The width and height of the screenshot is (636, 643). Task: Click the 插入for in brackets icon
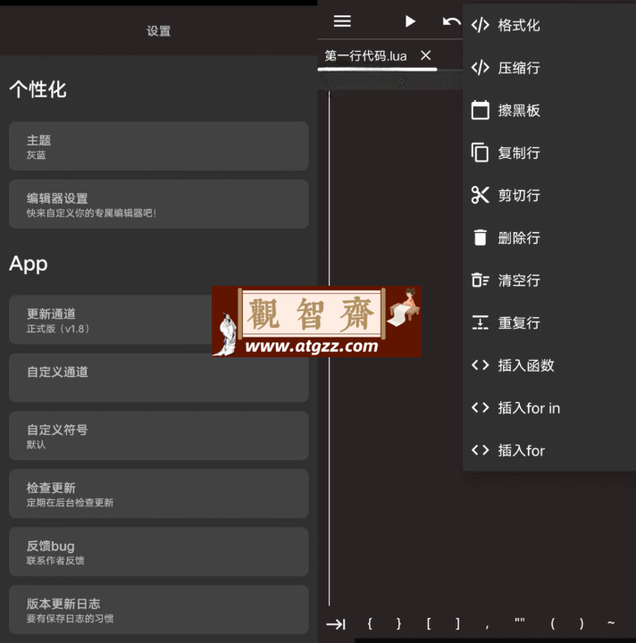coord(480,407)
